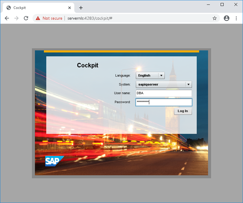243x203 pixels.
Task: Click the Cockpit heading text
Action: pos(88,65)
